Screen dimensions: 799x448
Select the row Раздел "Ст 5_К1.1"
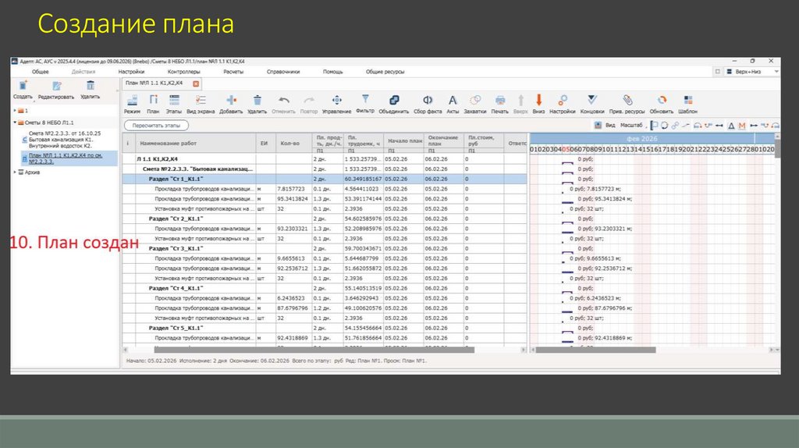325,329
